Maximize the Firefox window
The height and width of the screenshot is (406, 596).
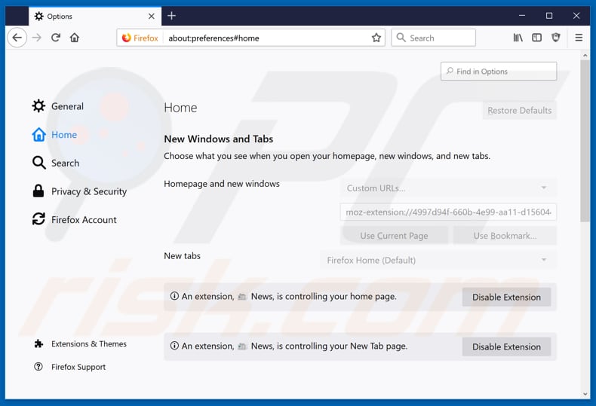pos(549,16)
